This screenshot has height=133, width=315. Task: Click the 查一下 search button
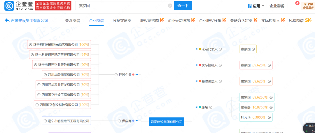pyautogui.click(x=183, y=6)
